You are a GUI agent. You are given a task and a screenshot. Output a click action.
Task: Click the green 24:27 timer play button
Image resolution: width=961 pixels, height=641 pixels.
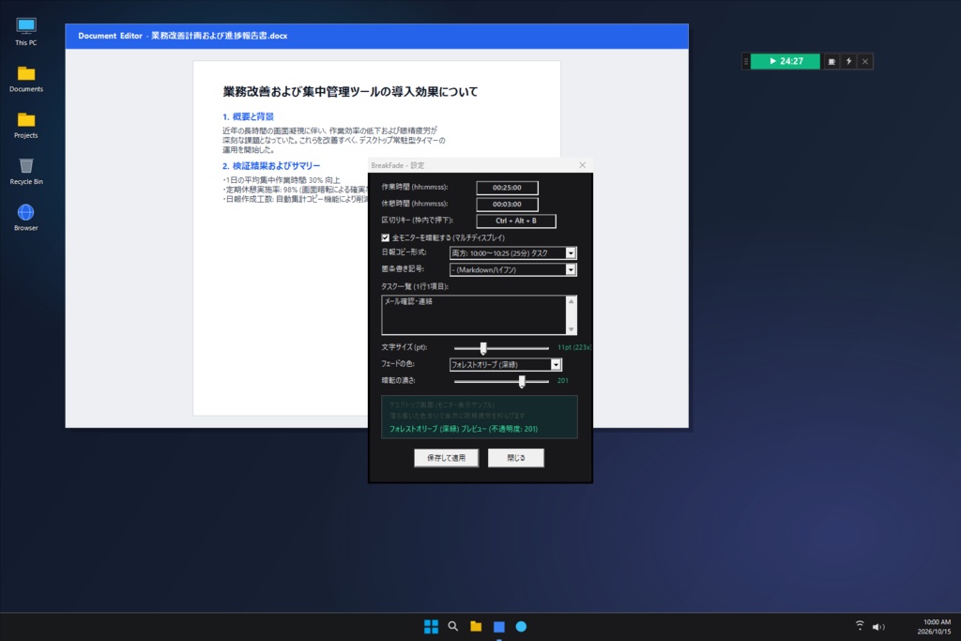786,61
